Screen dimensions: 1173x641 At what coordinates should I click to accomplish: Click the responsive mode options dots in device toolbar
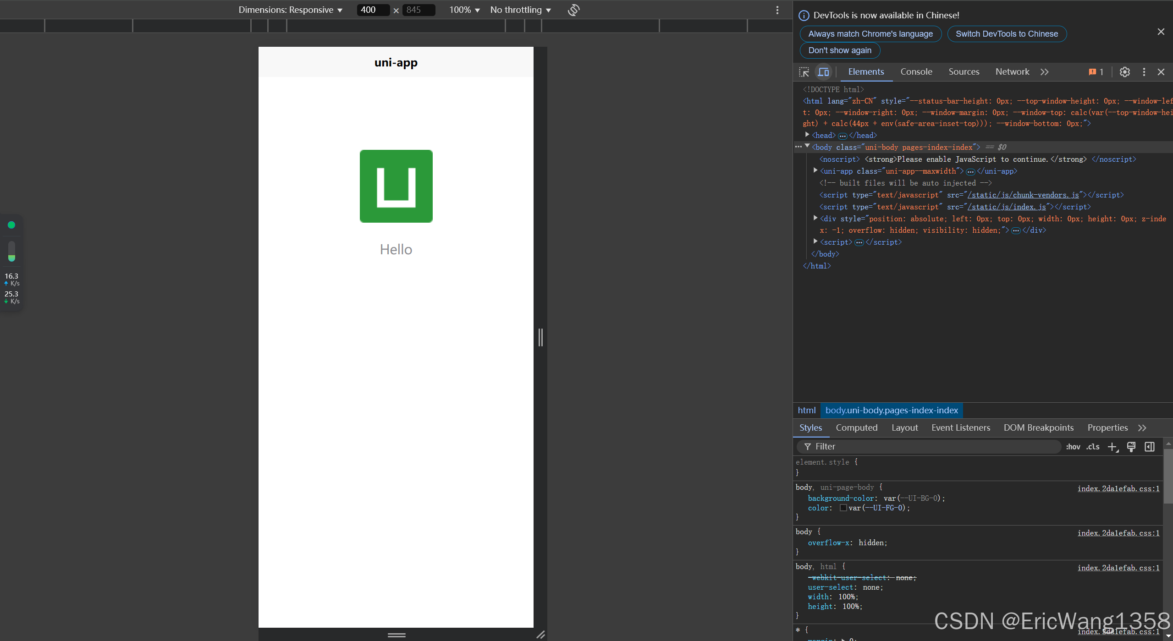click(776, 10)
